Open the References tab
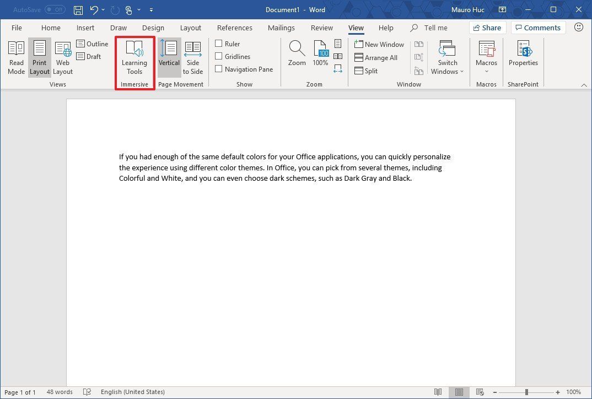 [234, 28]
